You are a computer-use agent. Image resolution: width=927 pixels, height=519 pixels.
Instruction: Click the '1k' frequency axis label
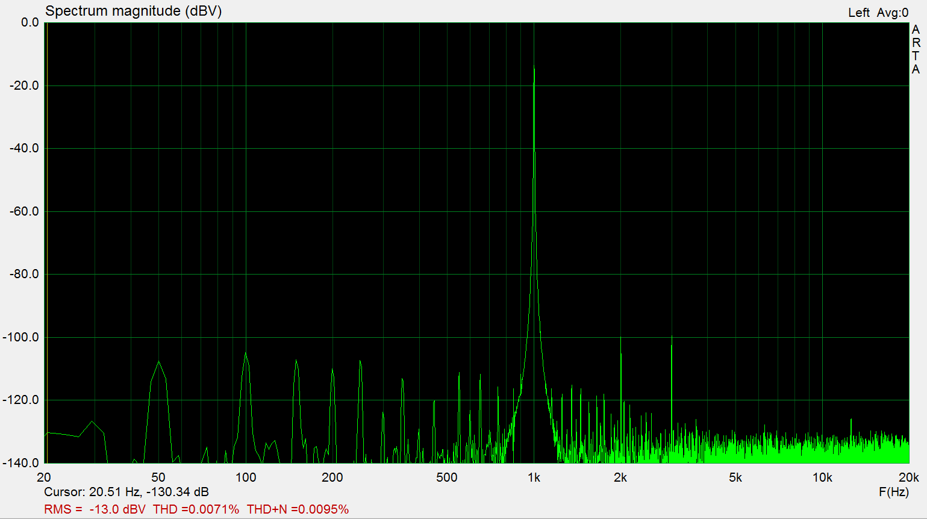534,477
